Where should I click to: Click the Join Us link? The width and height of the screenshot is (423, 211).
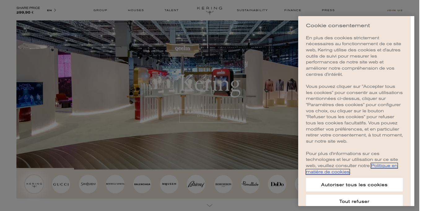(395, 10)
